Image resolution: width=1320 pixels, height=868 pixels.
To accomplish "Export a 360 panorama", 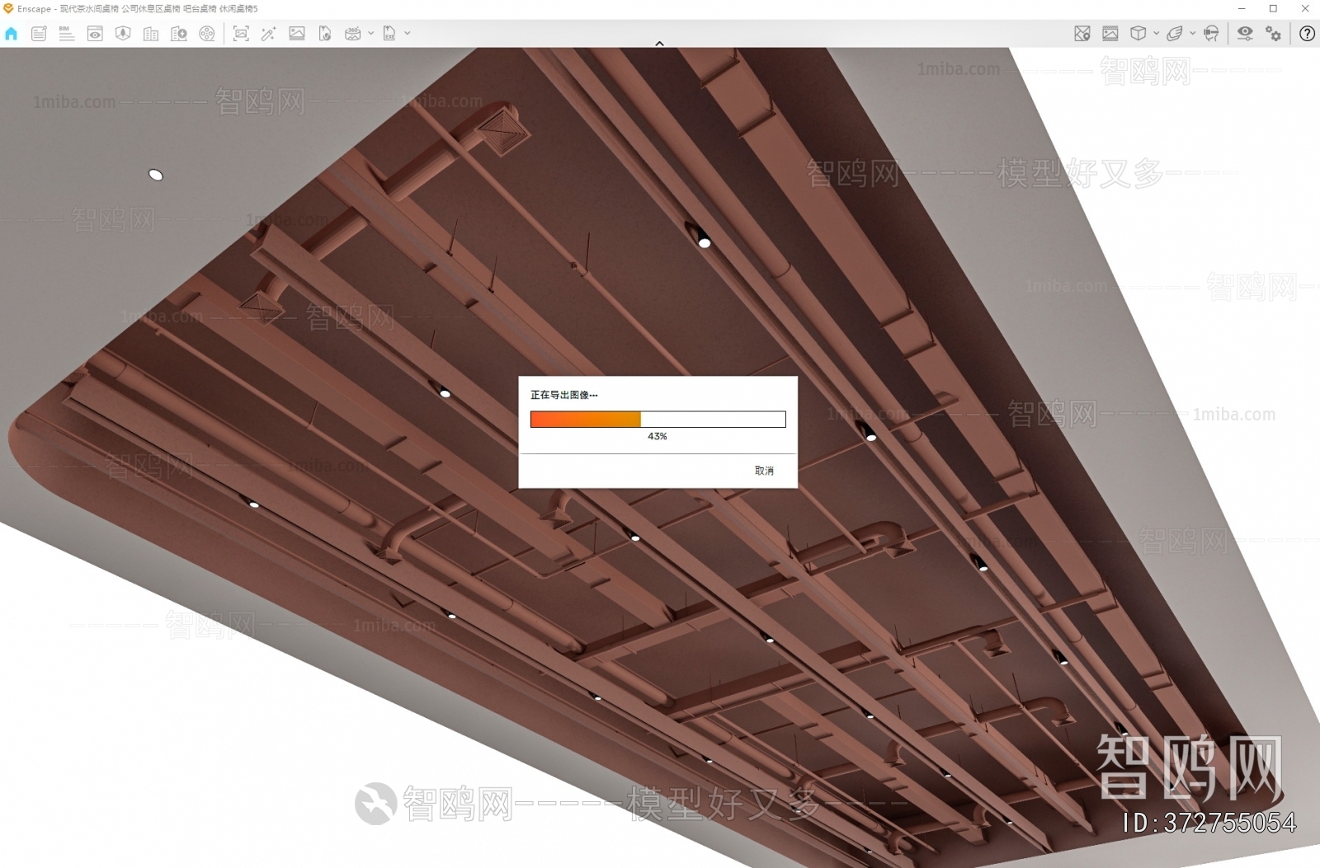I will tap(354, 34).
